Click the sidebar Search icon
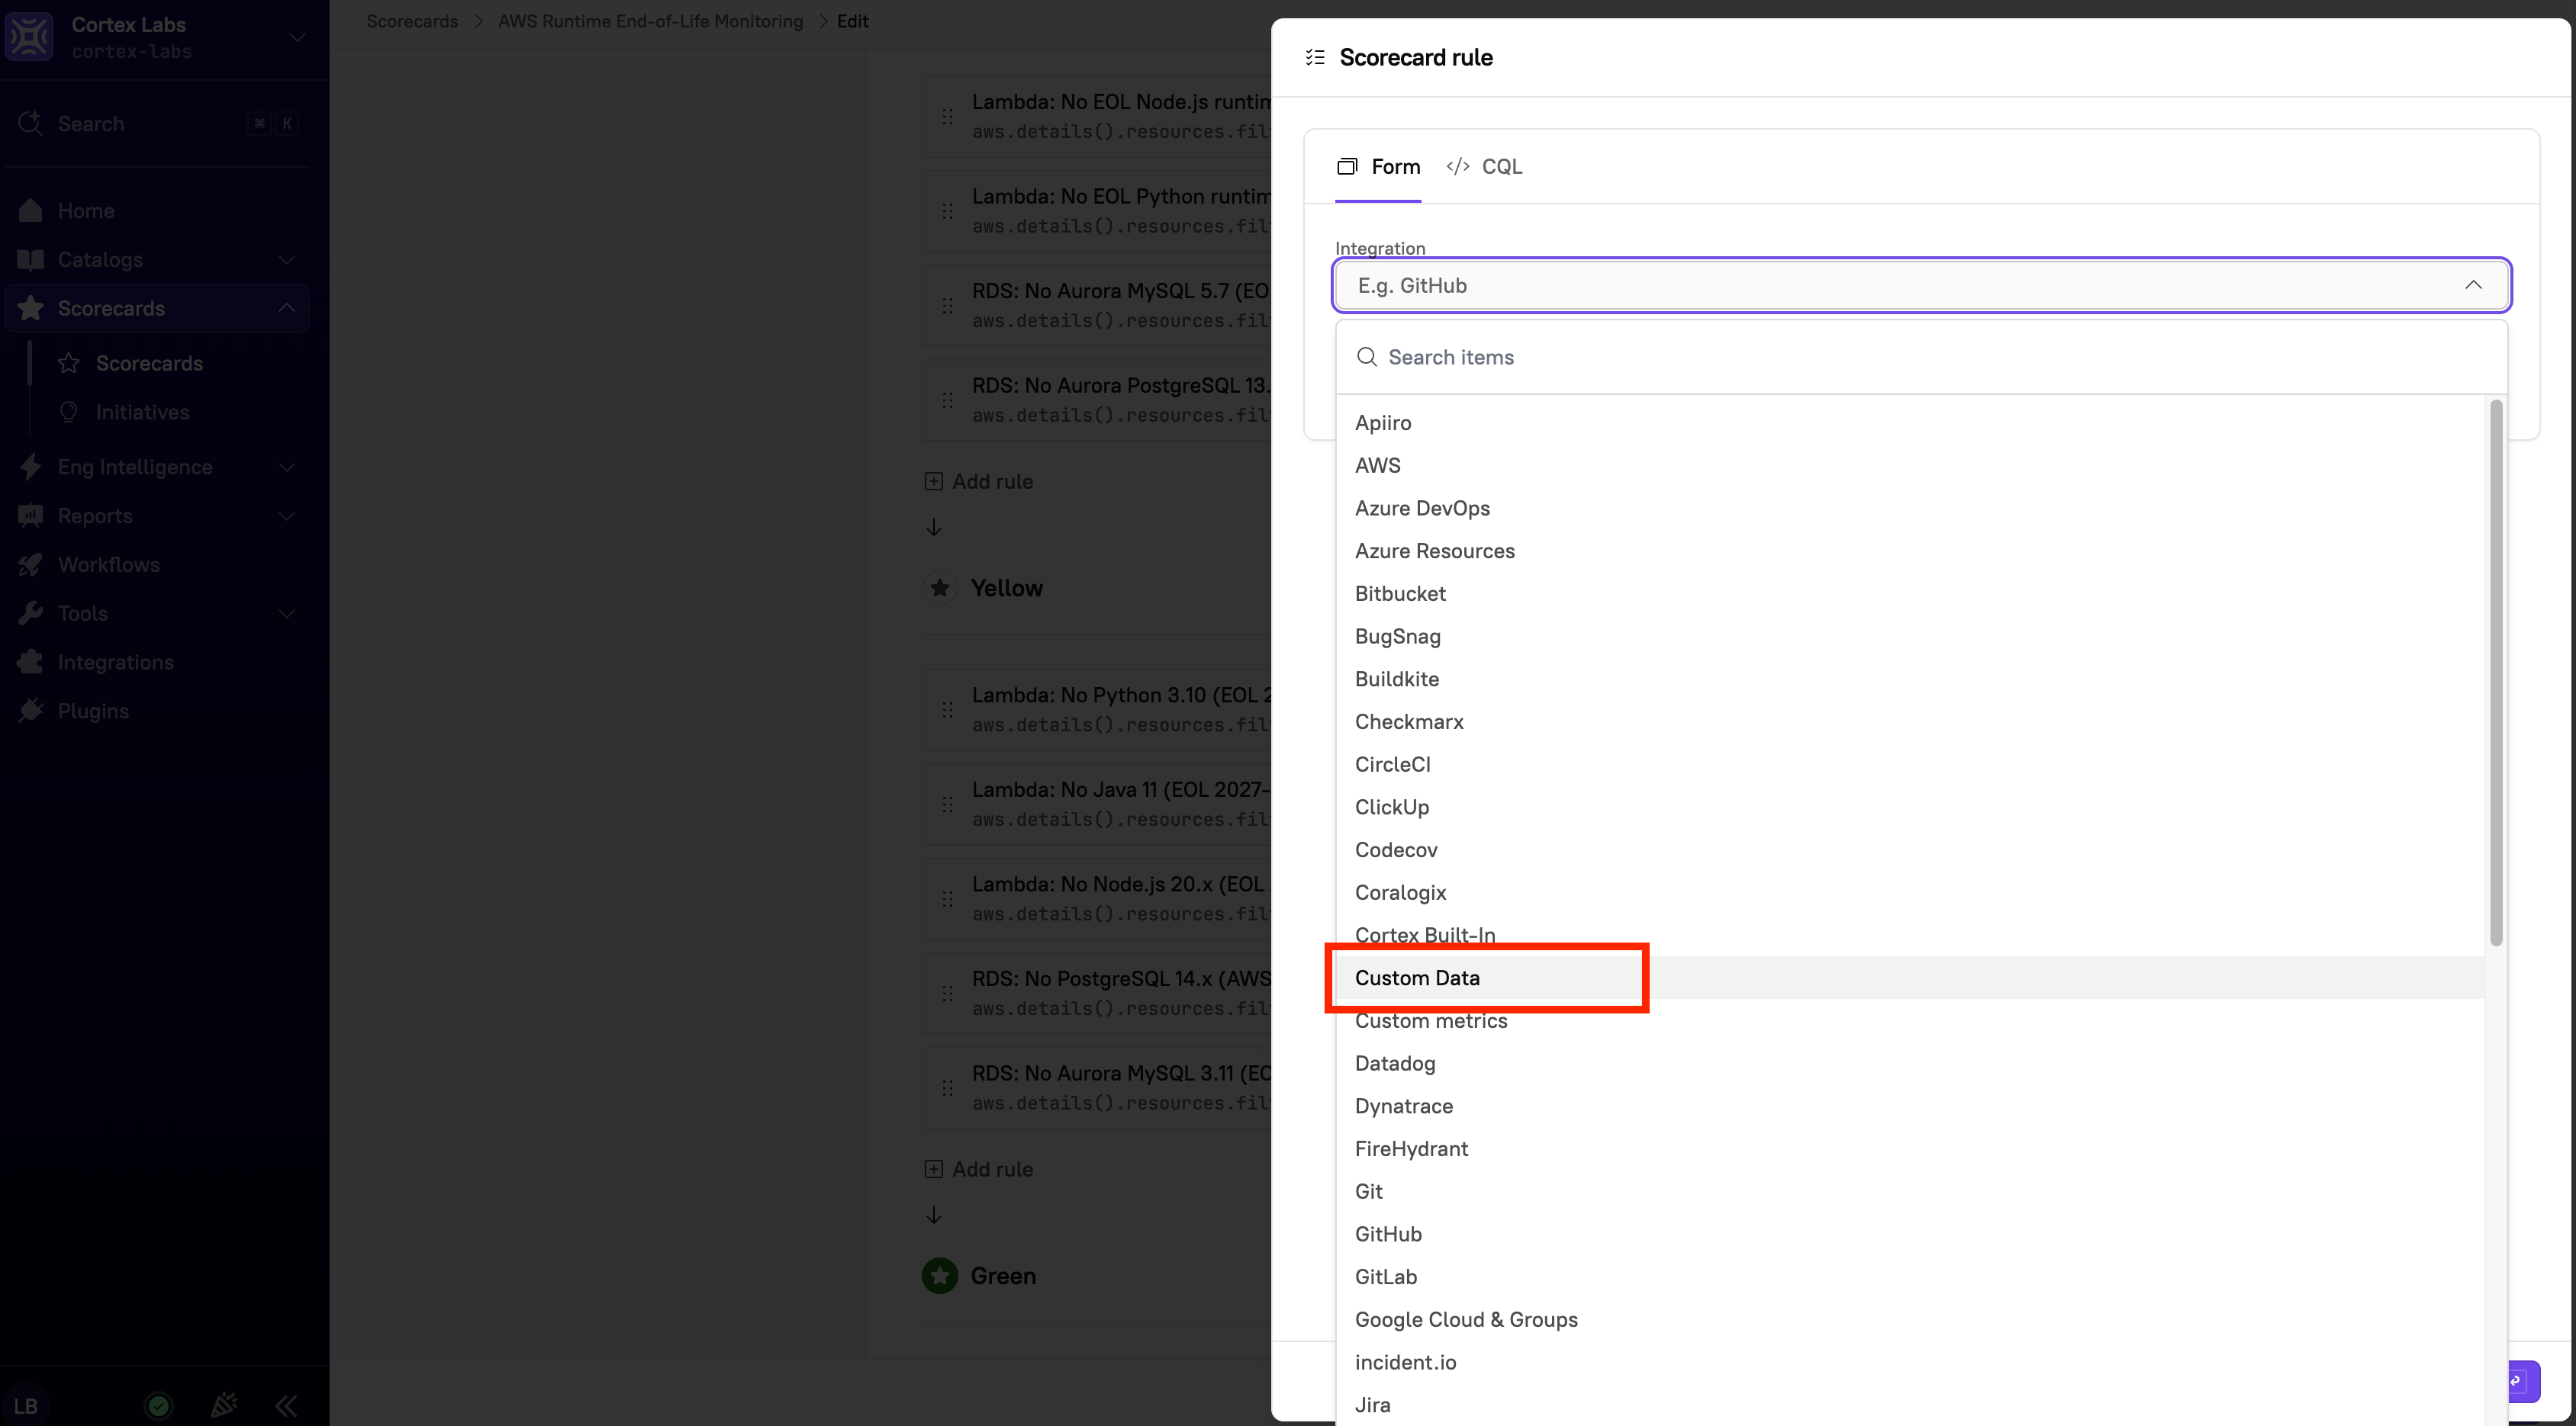Image resolution: width=2576 pixels, height=1426 pixels. pyautogui.click(x=31, y=123)
